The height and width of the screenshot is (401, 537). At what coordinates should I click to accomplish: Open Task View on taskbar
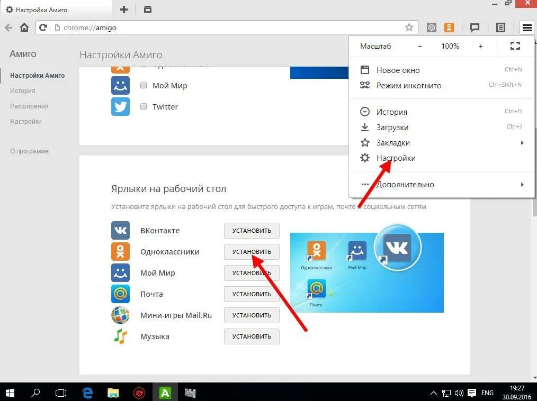pos(61,393)
